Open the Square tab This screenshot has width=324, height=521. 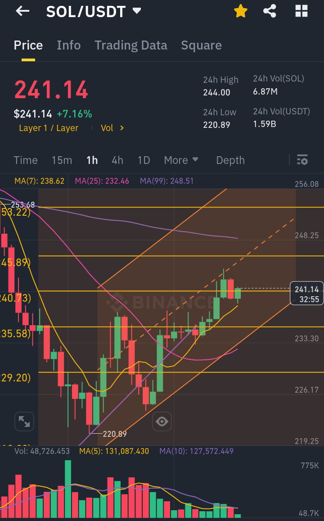pyautogui.click(x=201, y=45)
